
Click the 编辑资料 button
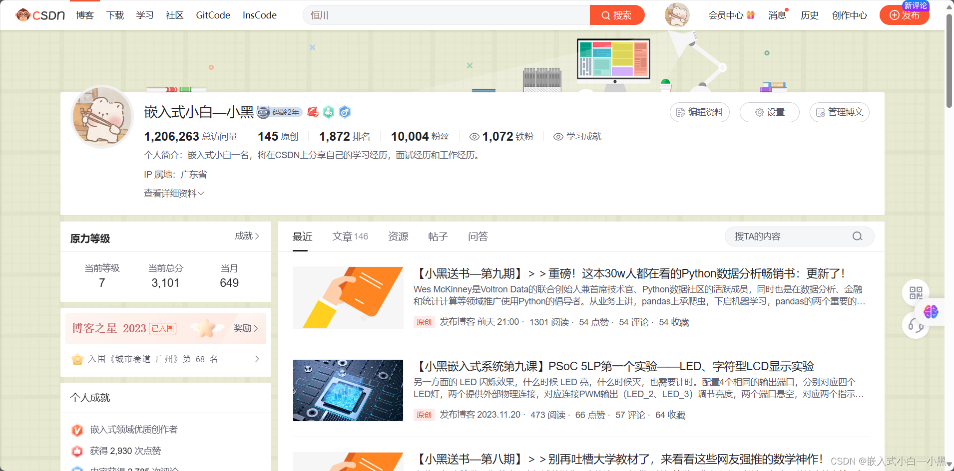tap(699, 112)
